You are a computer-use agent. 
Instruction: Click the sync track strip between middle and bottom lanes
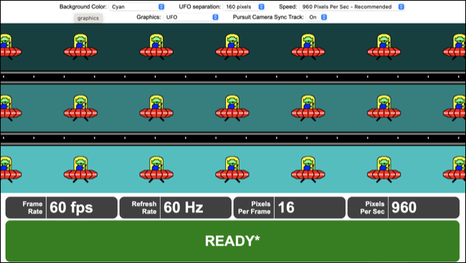[x=233, y=139]
